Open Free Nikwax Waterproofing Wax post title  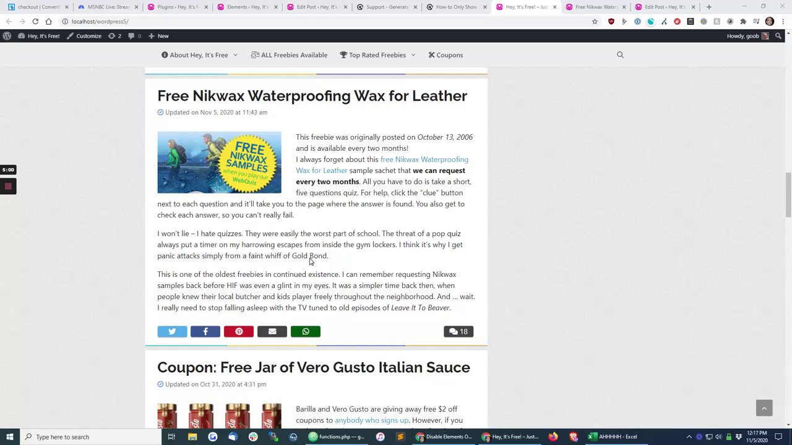(x=312, y=96)
